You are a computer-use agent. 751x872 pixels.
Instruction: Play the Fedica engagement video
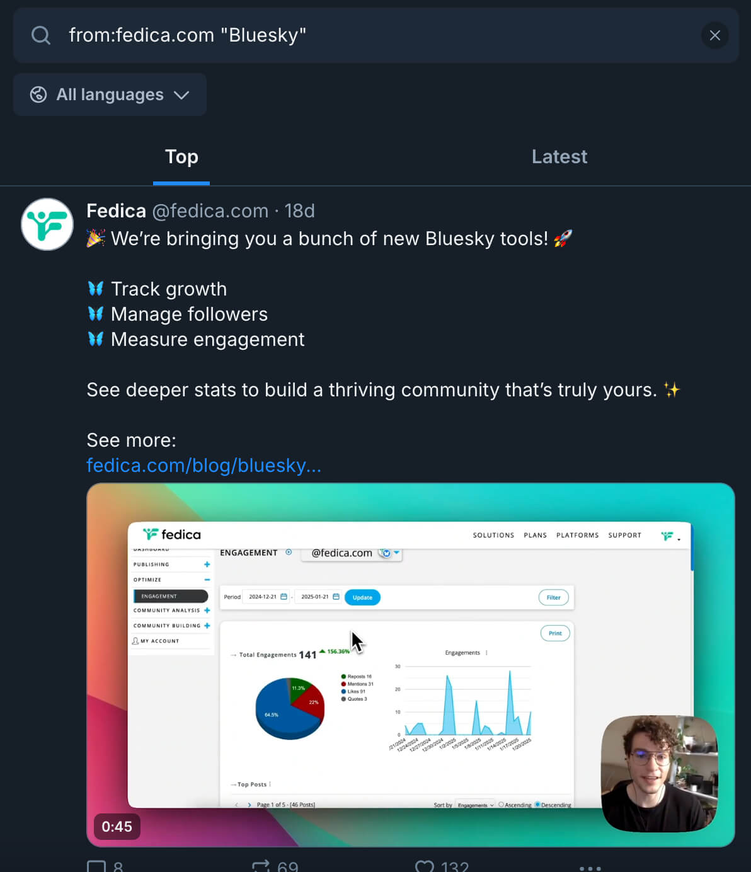(410, 665)
